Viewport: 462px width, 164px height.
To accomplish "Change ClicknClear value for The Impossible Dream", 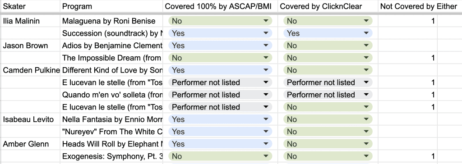I will tap(328, 58).
